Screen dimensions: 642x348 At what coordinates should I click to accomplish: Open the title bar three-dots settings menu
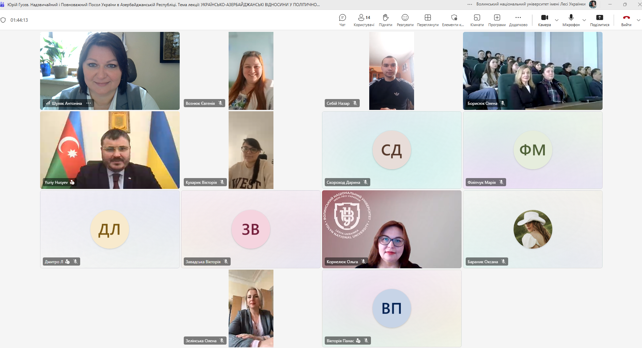(x=470, y=4)
